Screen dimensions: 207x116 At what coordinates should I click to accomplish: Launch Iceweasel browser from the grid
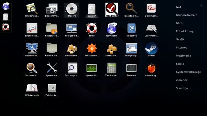(112, 30)
